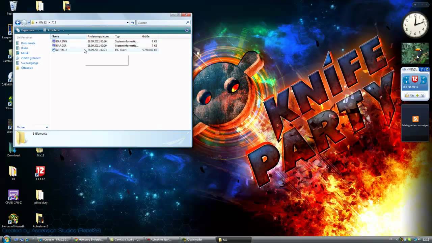Open the Download desktop folder
The height and width of the screenshot is (243, 432).
(x=13, y=150)
